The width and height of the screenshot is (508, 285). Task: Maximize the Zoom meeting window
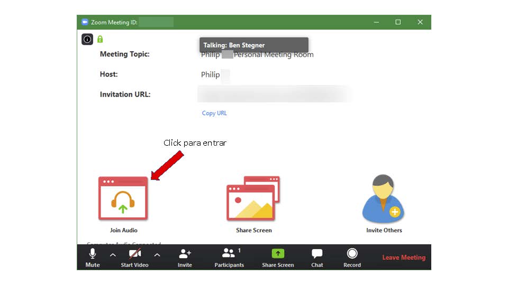tap(398, 22)
